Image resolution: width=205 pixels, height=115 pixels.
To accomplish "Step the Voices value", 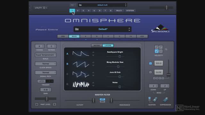I will [43, 46].
